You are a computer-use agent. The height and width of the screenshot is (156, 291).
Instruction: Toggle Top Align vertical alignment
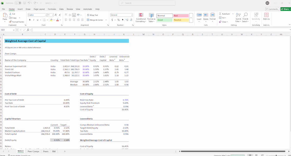click(x=66, y=15)
